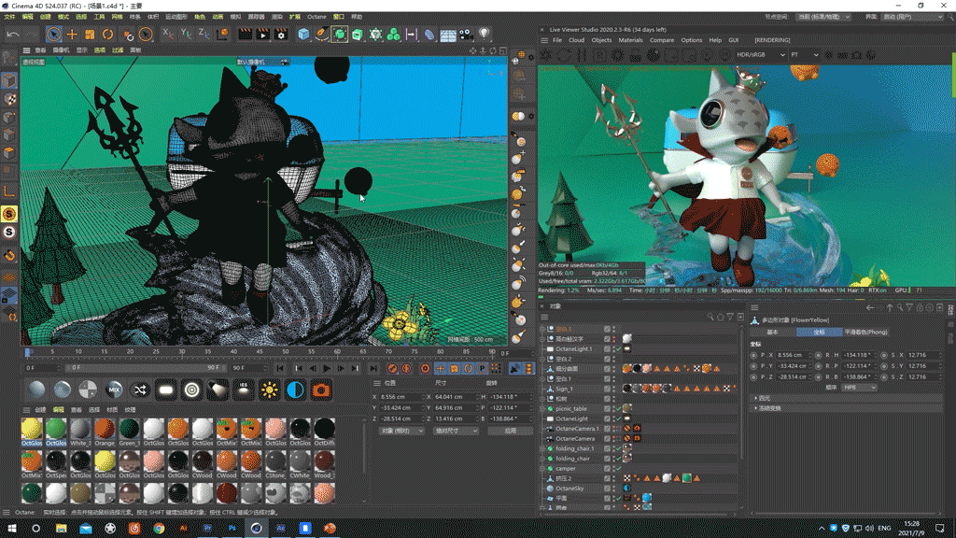Image resolution: width=956 pixels, height=538 pixels.
Task: Click Play Forwards button in timeline
Action: [x=327, y=368]
